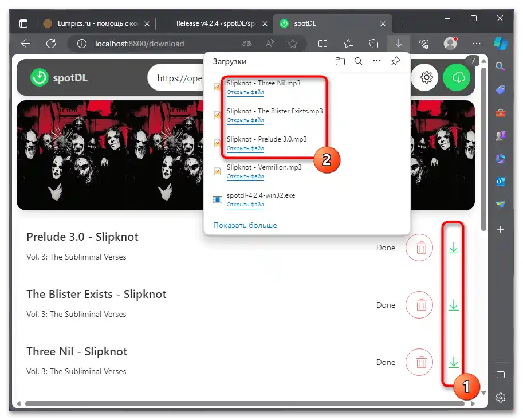Toggle the Edge sidebar panel layout icon
The width and height of the screenshot is (523, 420).
pyautogui.click(x=500, y=375)
